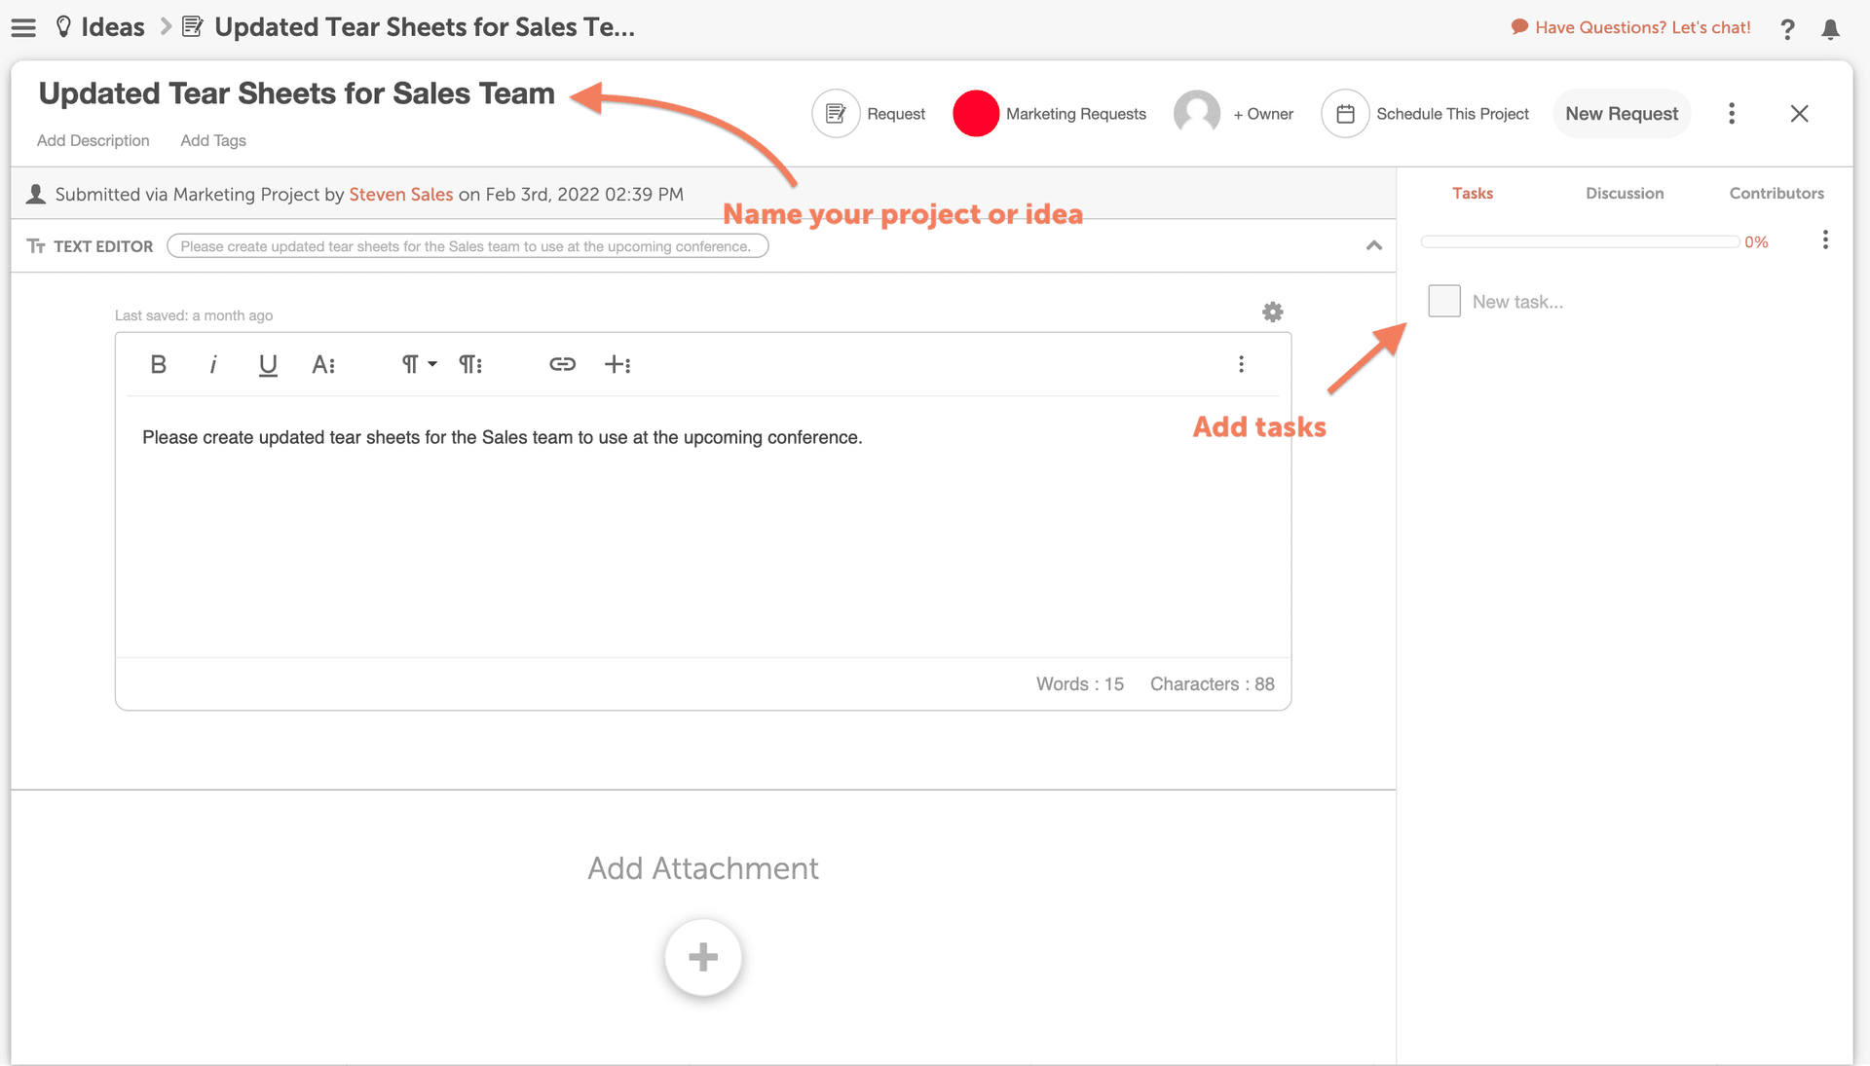Click the New Request button
The image size is (1870, 1066).
click(1621, 113)
